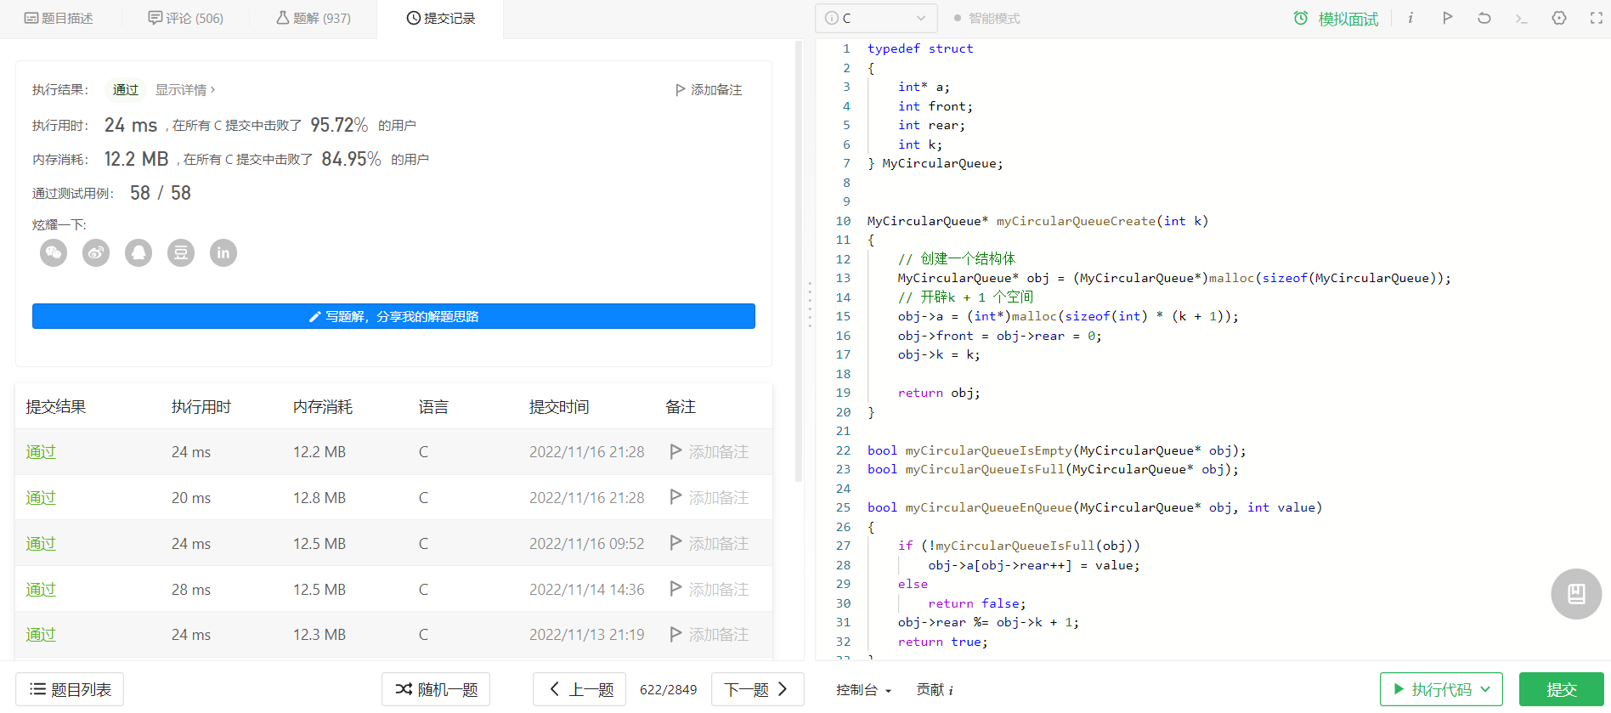Expand the 控制台 console panel

(x=863, y=690)
